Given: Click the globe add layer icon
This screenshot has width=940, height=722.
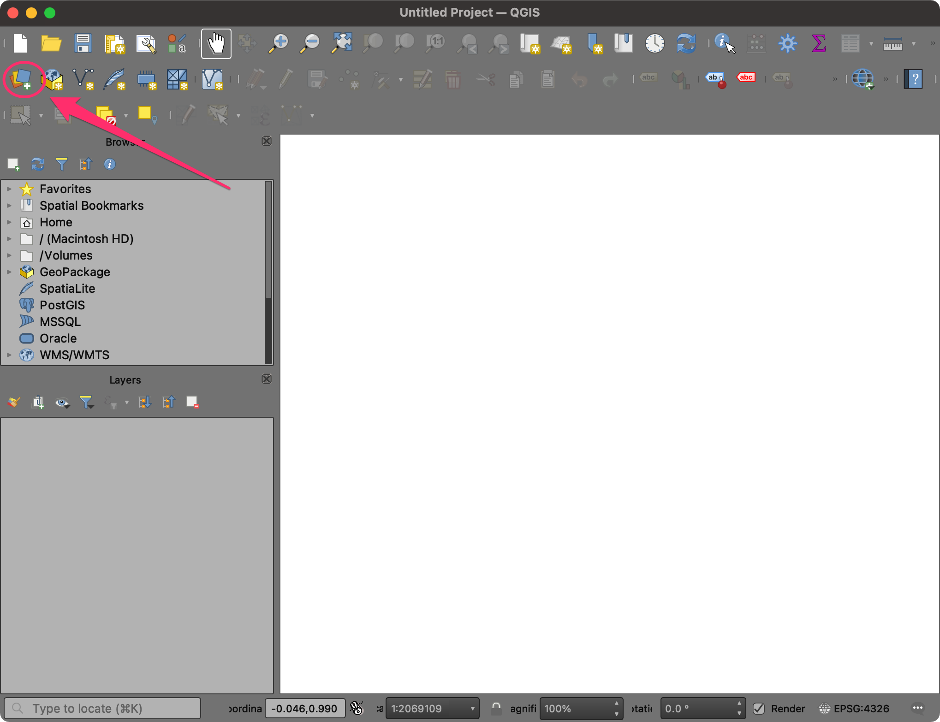Looking at the screenshot, I should point(863,79).
